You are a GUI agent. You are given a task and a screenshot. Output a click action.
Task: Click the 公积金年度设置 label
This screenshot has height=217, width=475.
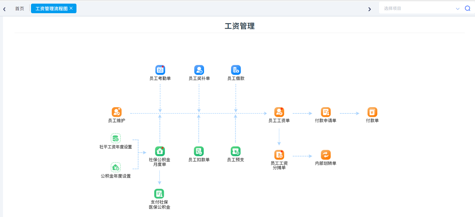[116, 176]
